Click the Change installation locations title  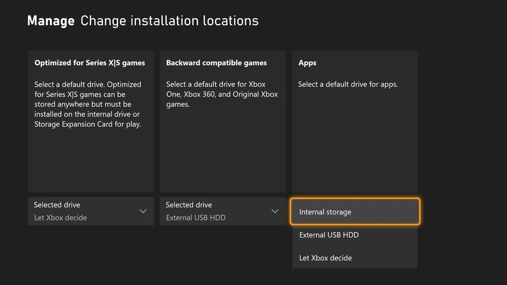(x=170, y=21)
